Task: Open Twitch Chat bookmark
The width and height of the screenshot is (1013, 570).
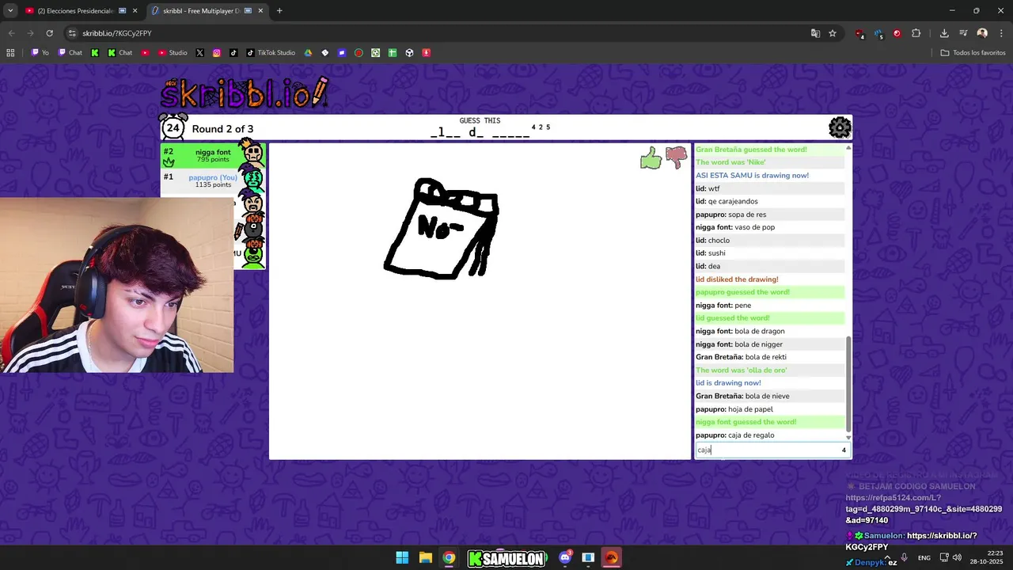Action: pyautogui.click(x=70, y=53)
